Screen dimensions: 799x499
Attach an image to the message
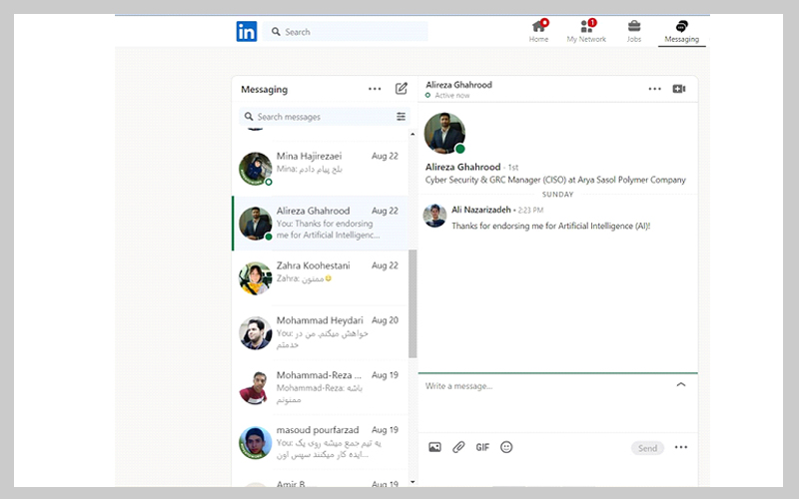click(434, 447)
